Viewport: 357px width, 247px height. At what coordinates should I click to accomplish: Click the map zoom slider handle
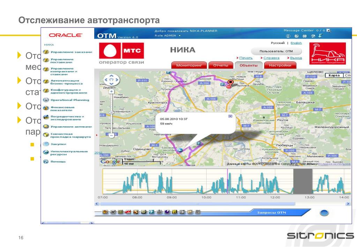click(111, 112)
